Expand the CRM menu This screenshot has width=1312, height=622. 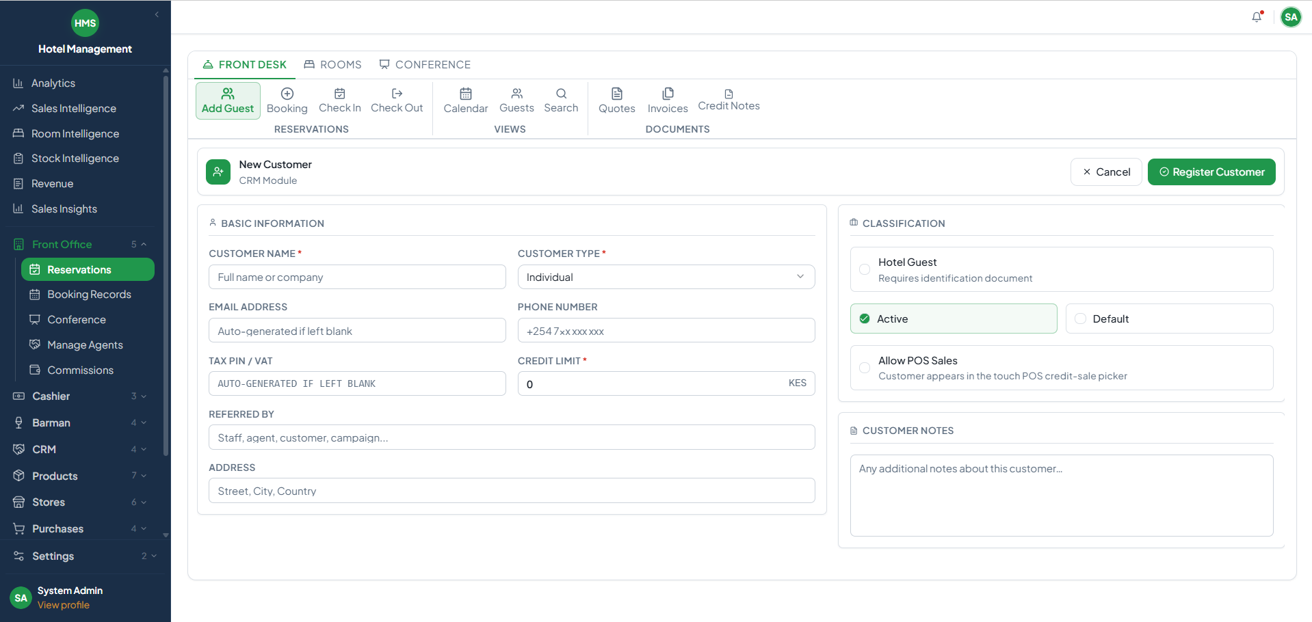82,450
